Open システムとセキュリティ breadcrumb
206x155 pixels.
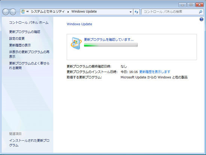tap(48, 12)
